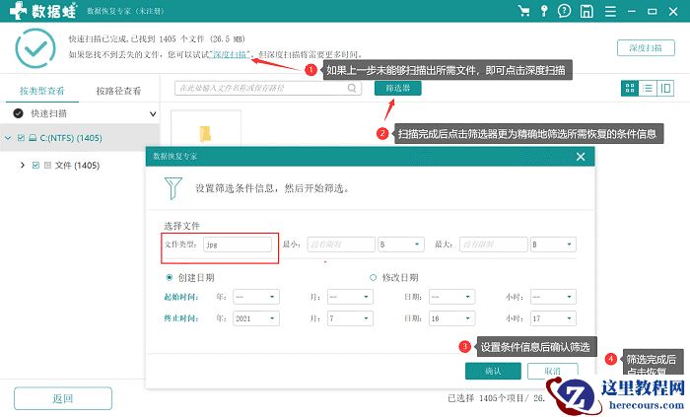Confirm filter with 确认 button

[x=493, y=371]
